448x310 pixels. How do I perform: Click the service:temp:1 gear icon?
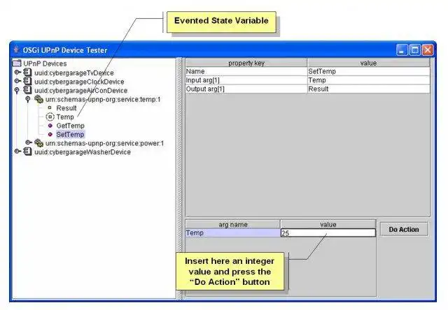pyautogui.click(x=38, y=99)
